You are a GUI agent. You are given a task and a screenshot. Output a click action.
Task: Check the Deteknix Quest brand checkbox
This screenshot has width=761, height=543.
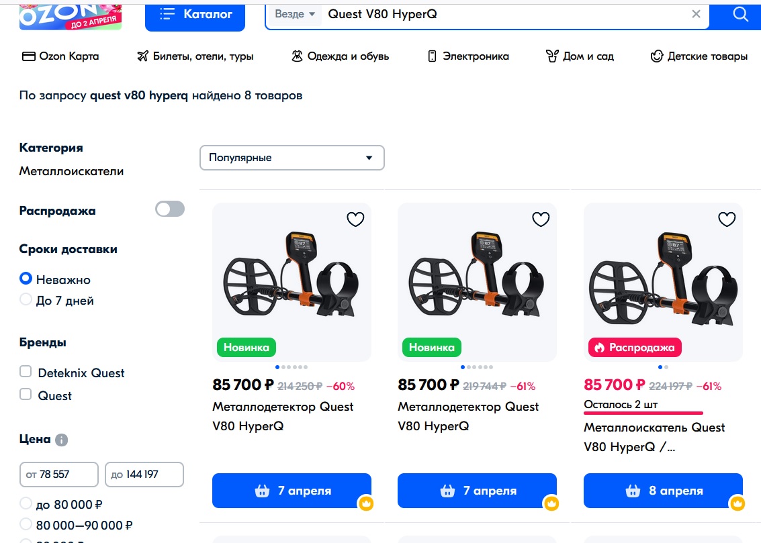tap(26, 372)
